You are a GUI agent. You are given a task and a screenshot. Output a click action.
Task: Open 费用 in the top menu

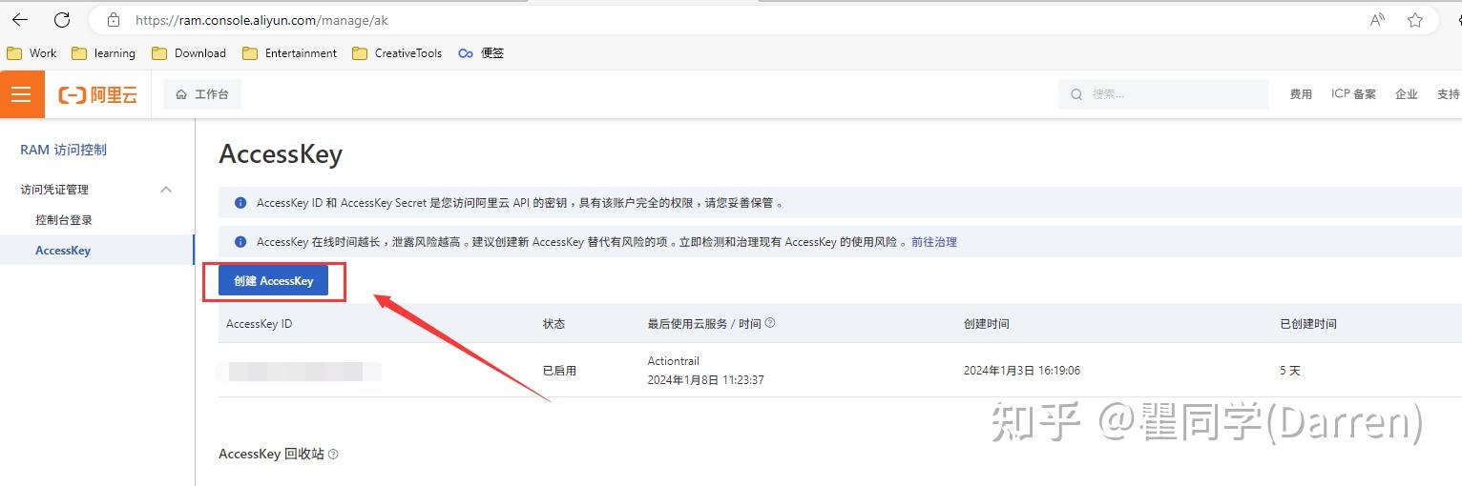click(x=1301, y=94)
